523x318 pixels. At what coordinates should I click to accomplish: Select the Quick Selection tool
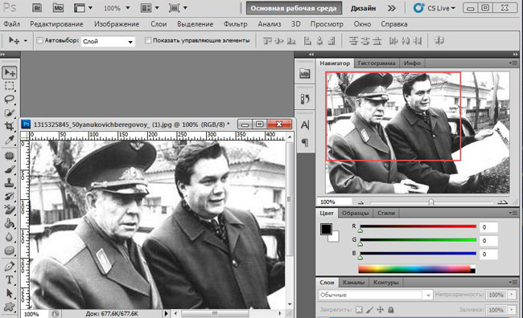10,113
